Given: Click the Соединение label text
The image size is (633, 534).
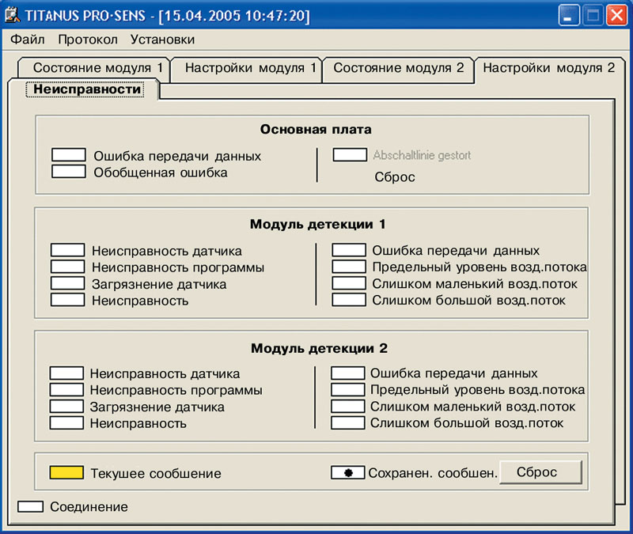Looking at the screenshot, I should coord(89,507).
